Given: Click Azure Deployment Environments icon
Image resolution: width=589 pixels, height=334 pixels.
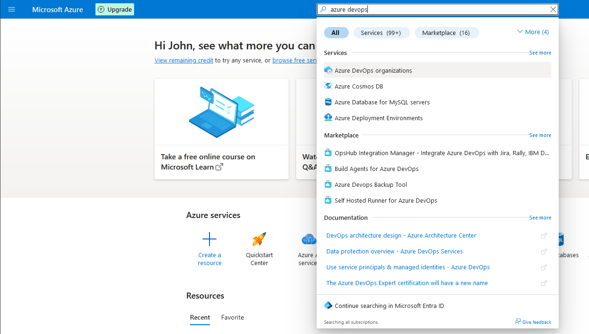Looking at the screenshot, I should click(x=328, y=118).
